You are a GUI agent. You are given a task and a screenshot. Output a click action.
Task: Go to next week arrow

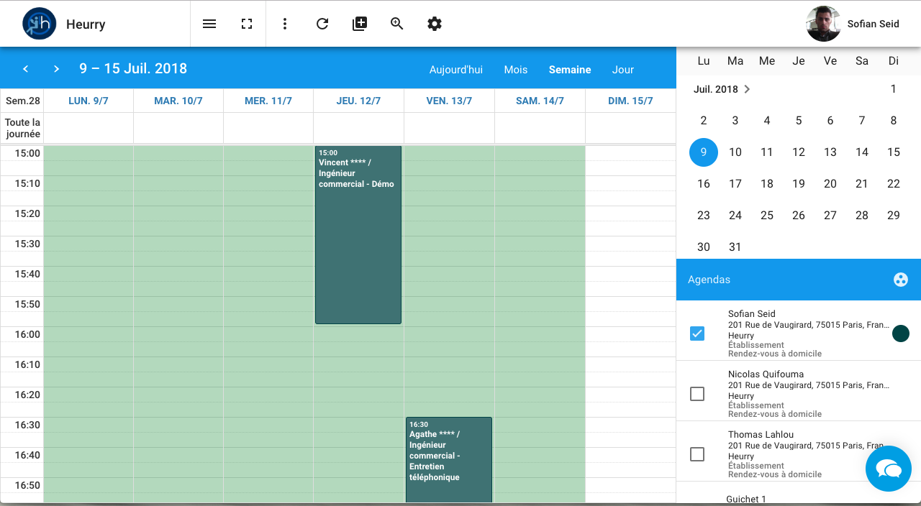tap(56, 69)
